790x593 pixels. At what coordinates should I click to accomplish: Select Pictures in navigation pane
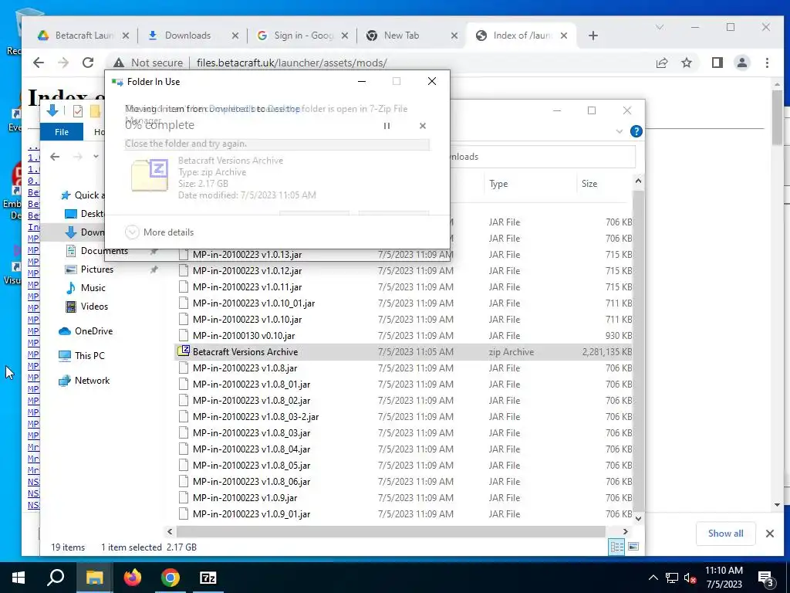point(96,269)
